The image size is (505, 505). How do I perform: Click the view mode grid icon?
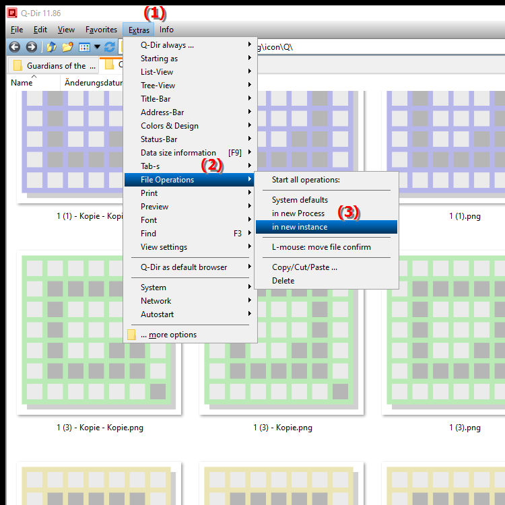(x=84, y=47)
